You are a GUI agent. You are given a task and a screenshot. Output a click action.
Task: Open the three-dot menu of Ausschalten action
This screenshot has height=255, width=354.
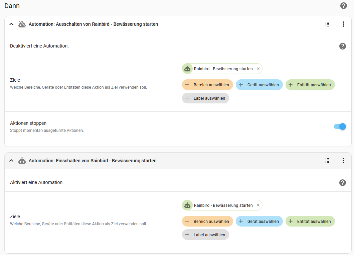343,24
